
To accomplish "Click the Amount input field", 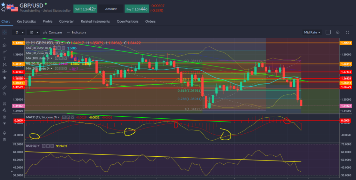I will point(111,9).
